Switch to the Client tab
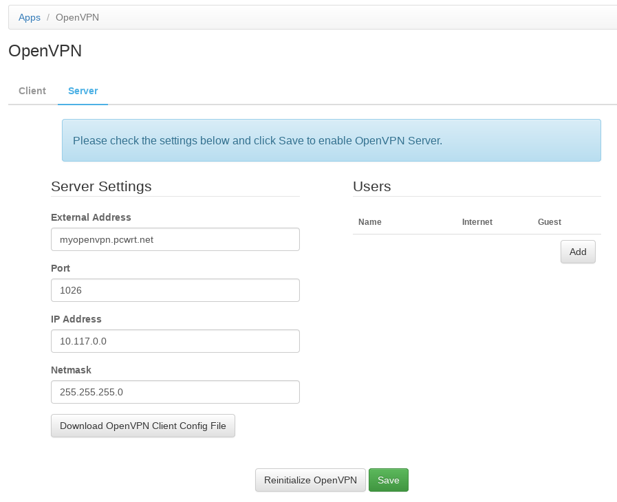The width and height of the screenshot is (617, 502). [x=32, y=91]
